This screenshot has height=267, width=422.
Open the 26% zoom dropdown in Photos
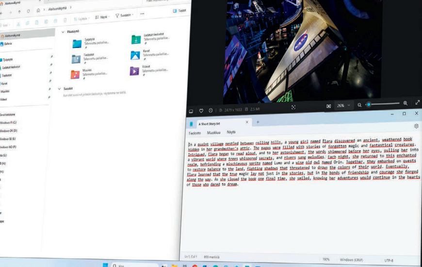click(x=343, y=106)
